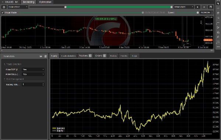221x140 pixels.
Task: Click the load parameters folder icon
Action: coord(41,56)
